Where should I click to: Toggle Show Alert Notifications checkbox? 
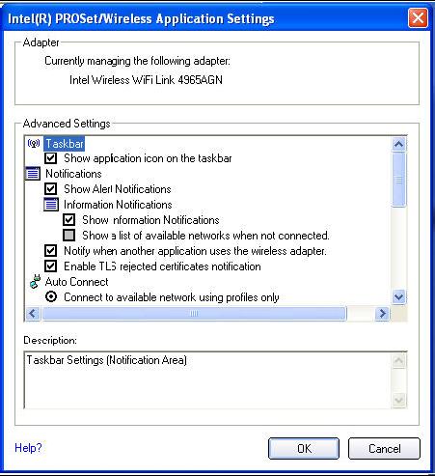click(51, 189)
